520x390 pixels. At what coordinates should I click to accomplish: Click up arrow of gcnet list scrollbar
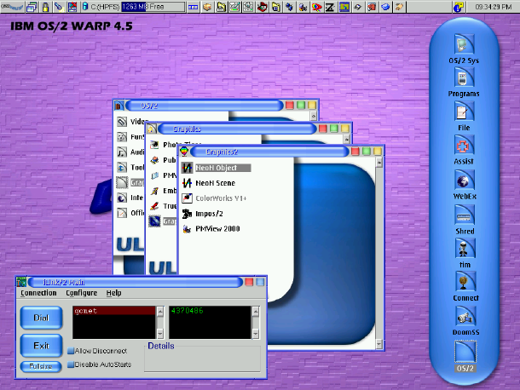click(x=160, y=311)
